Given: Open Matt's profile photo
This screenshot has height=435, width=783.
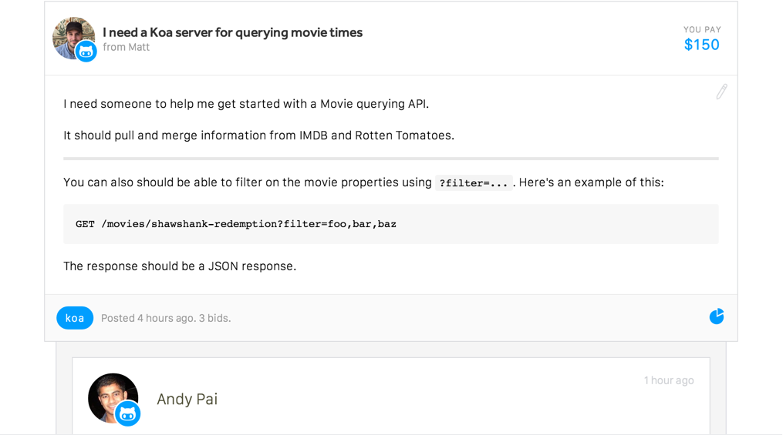Looking at the screenshot, I should coord(69,34).
